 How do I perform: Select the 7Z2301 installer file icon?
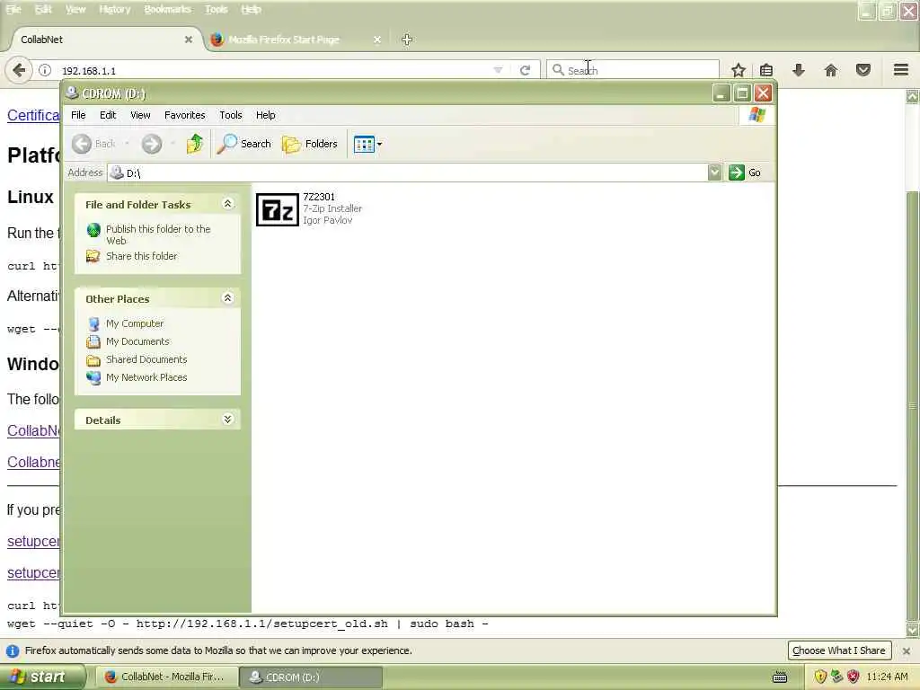click(x=278, y=209)
